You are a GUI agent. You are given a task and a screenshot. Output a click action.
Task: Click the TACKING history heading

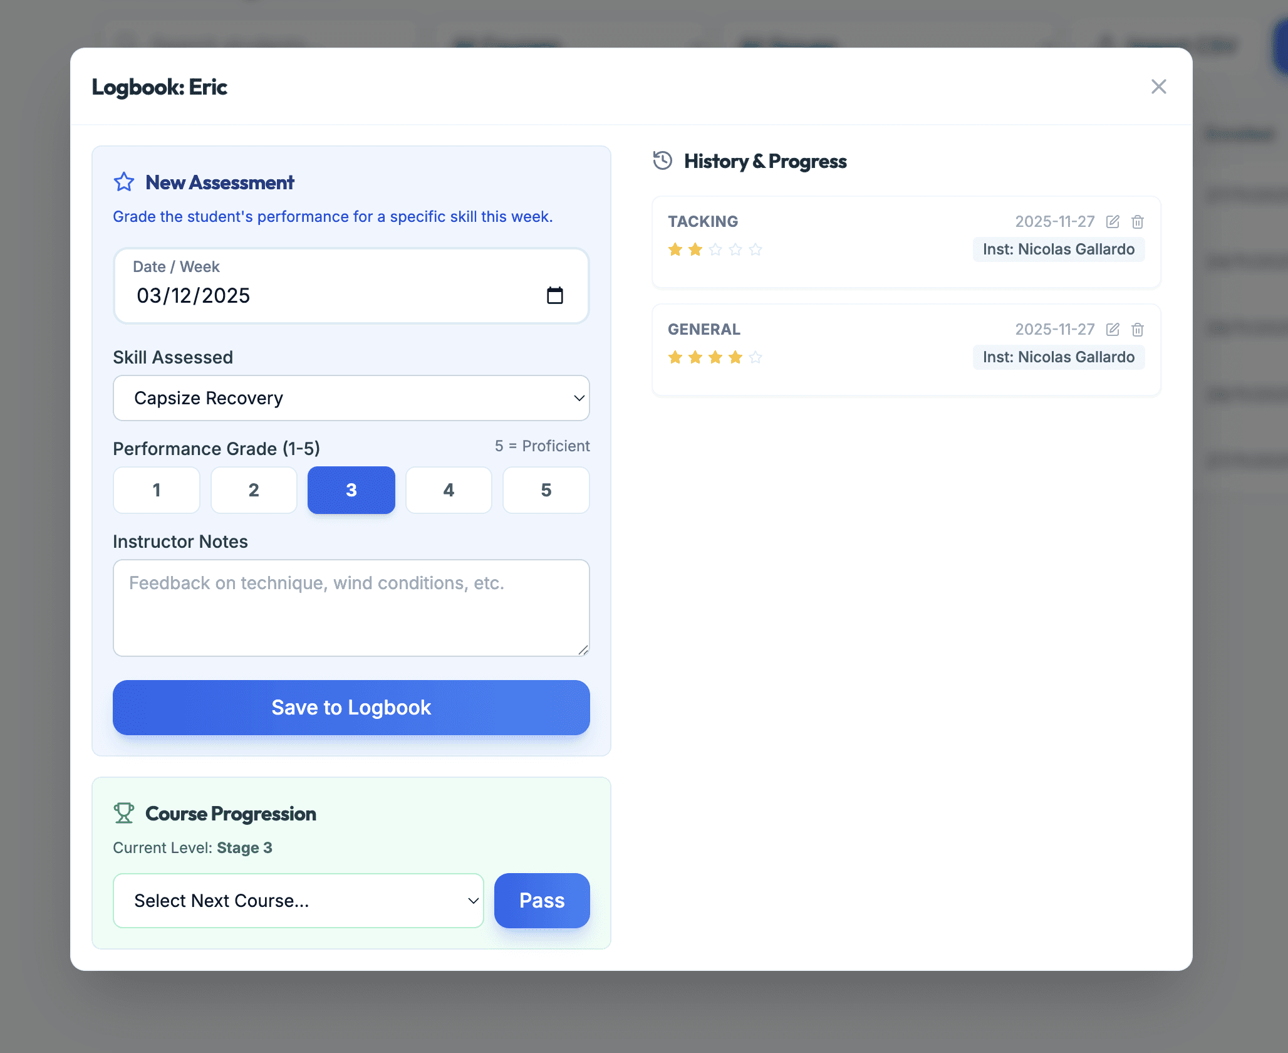pyautogui.click(x=703, y=221)
